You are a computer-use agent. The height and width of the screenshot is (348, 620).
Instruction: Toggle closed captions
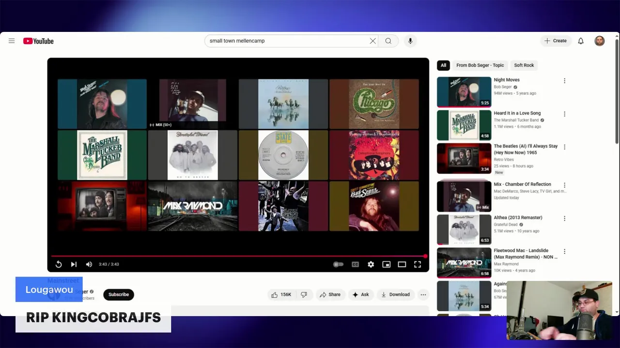(355, 264)
